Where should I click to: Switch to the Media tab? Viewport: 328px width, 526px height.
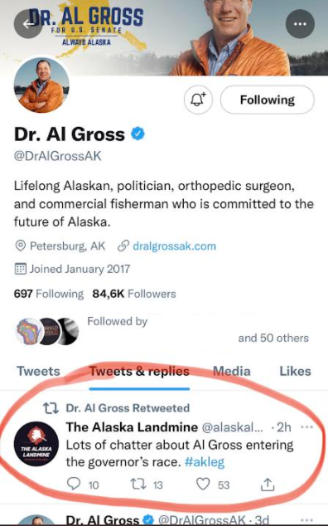click(x=232, y=371)
